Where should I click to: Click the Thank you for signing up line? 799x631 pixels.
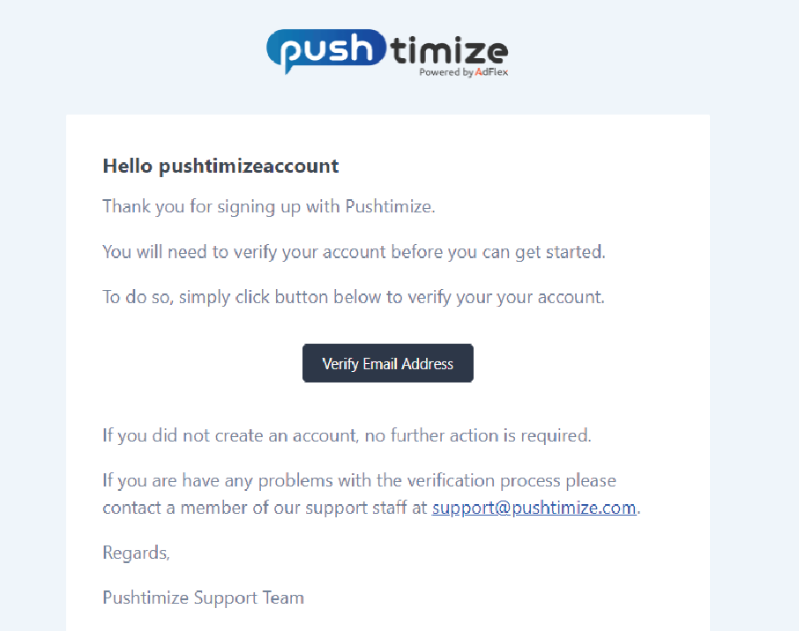pyautogui.click(x=269, y=207)
